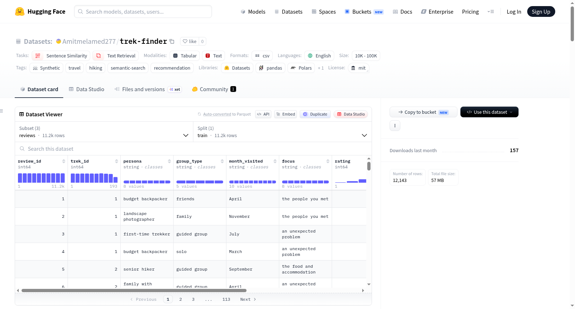Sort the focus column

328,161
